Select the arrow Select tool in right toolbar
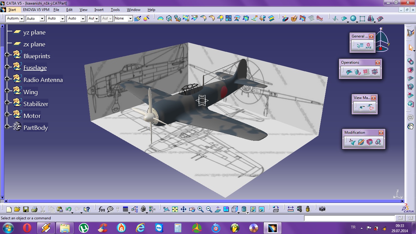 [411, 48]
